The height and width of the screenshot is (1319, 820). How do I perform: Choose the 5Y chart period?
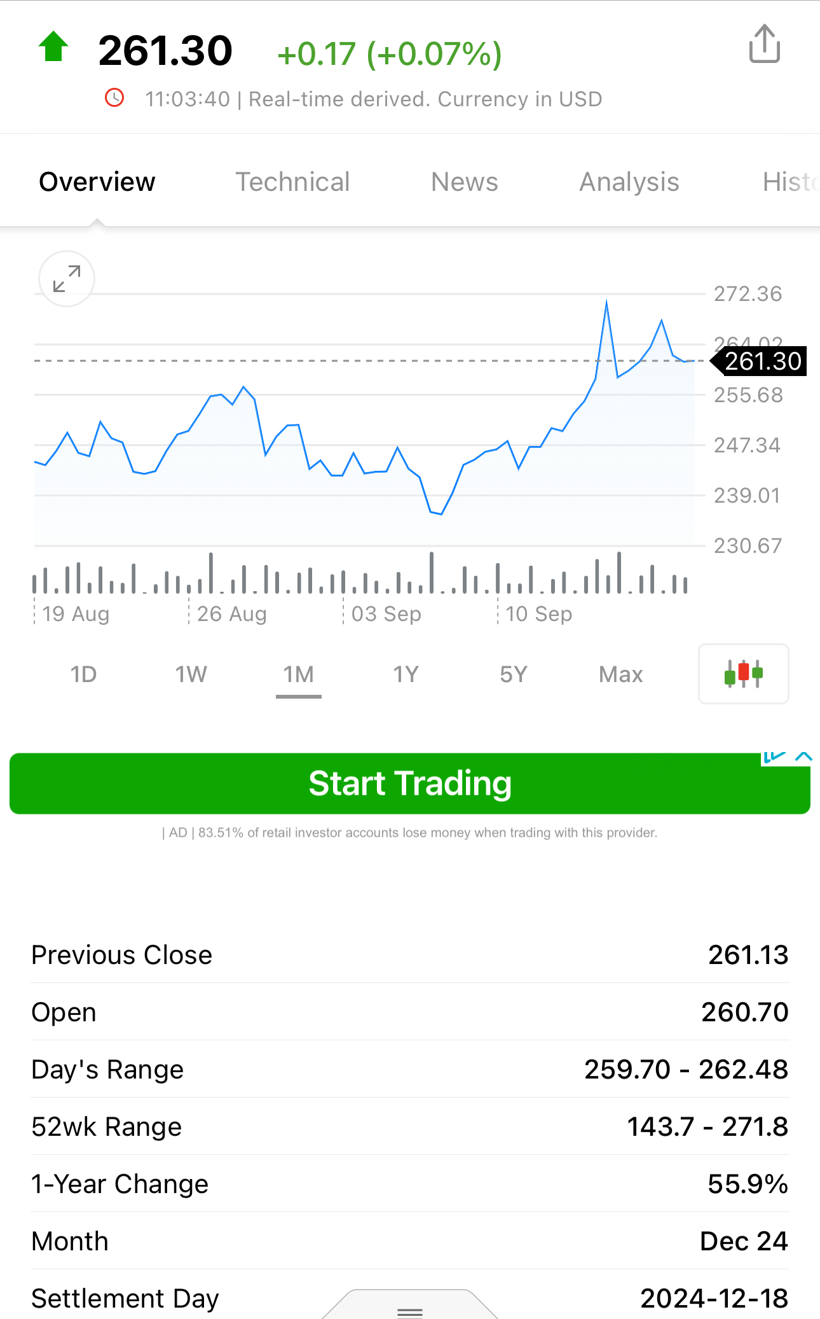513,674
